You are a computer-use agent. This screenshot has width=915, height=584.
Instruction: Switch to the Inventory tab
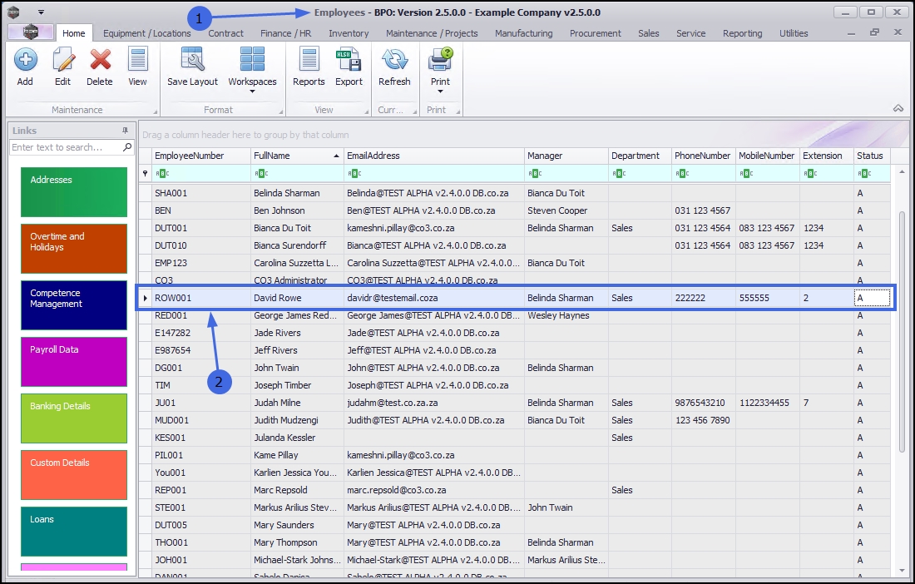tap(349, 33)
